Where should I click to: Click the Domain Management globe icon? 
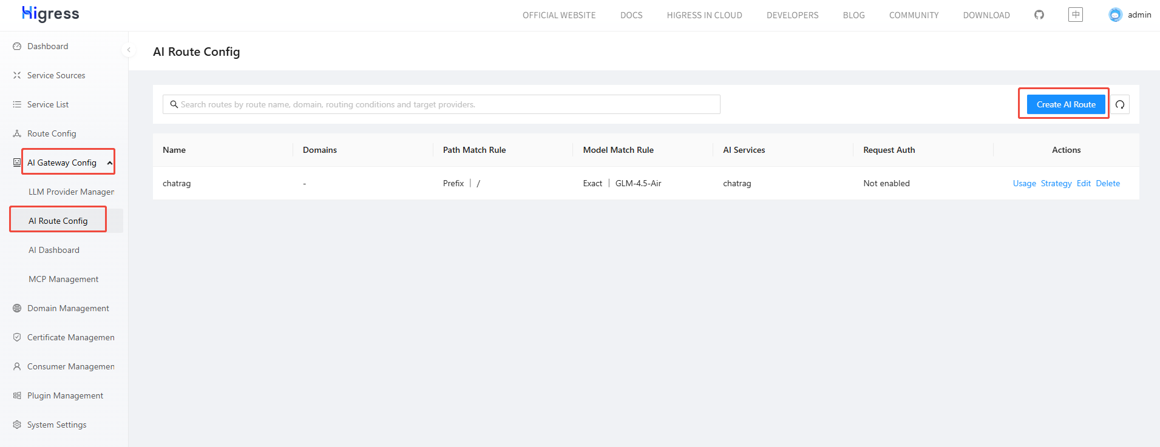click(x=17, y=308)
